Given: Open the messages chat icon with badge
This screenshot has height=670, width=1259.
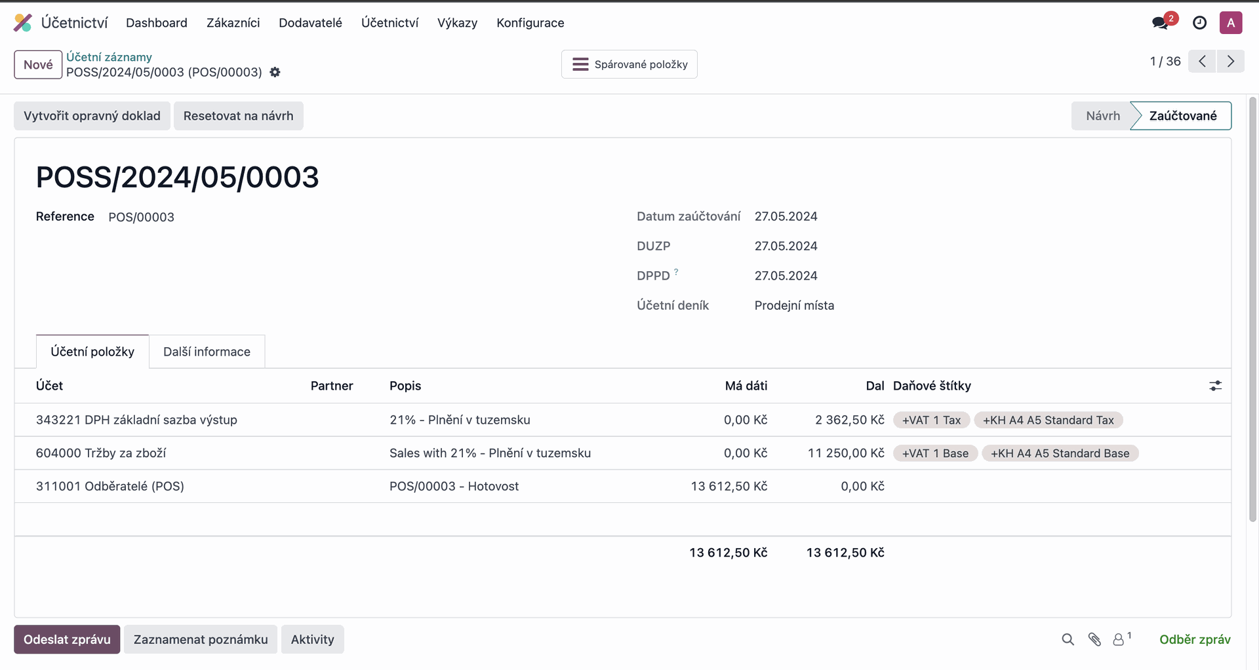Looking at the screenshot, I should (x=1164, y=22).
